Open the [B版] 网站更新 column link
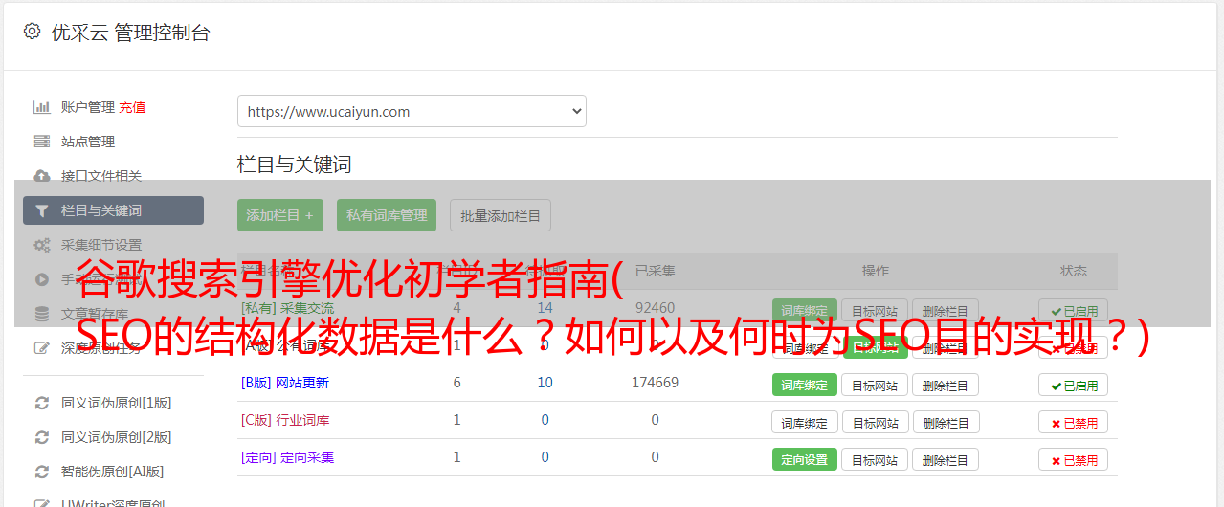Viewport: 1224px width, 507px height. point(285,383)
